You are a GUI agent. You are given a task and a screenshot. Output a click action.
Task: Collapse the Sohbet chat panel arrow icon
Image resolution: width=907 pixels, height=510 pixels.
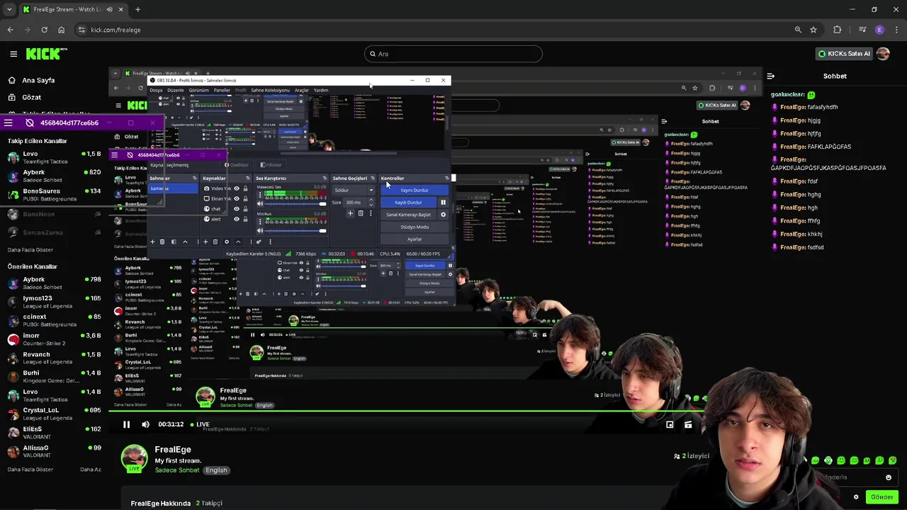770,76
